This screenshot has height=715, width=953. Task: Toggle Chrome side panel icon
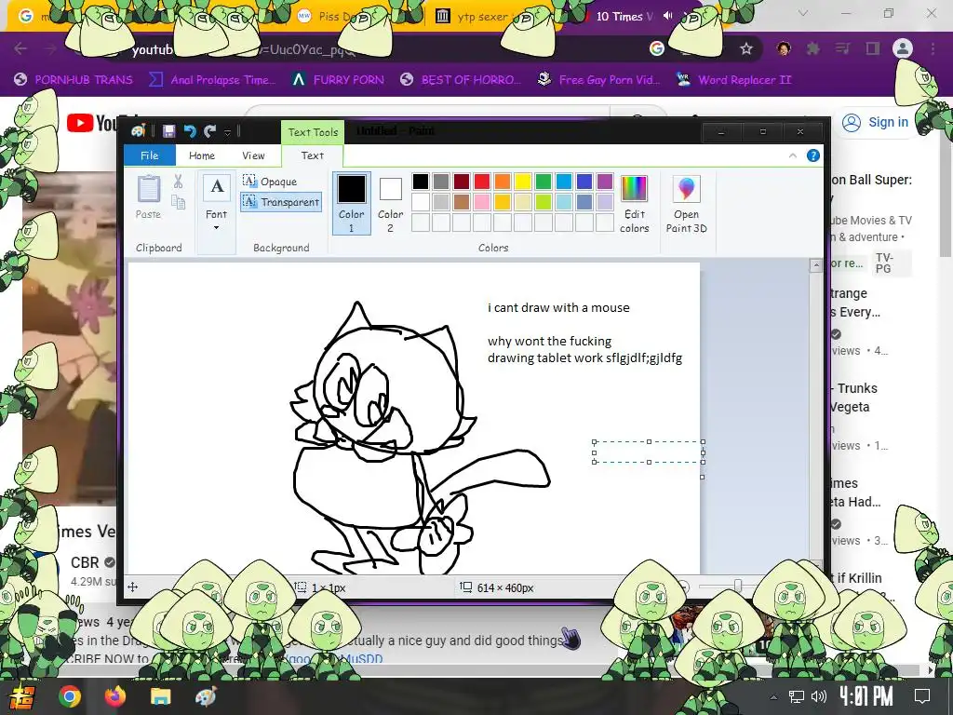pyautogui.click(x=873, y=48)
